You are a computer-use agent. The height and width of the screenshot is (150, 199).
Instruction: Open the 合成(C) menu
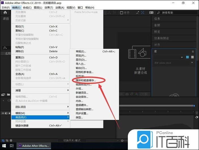(x=27, y=8)
